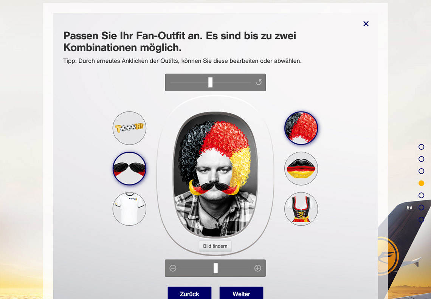
Task: Deselect the black-red-gold mustache outfit
Action: (x=129, y=169)
